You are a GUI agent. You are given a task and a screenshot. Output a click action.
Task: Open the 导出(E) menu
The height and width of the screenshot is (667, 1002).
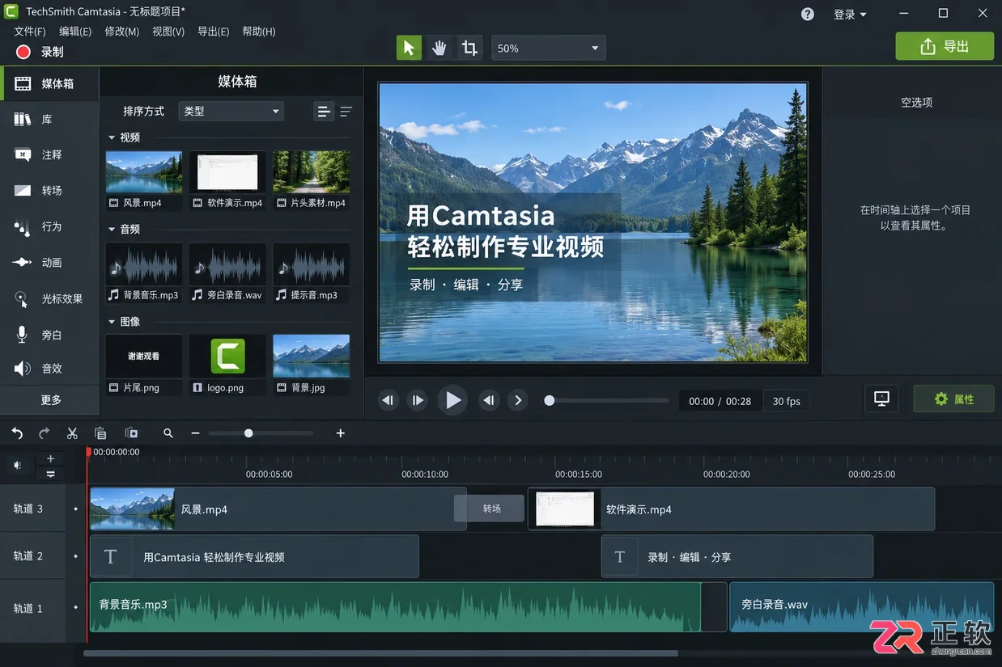[214, 32]
